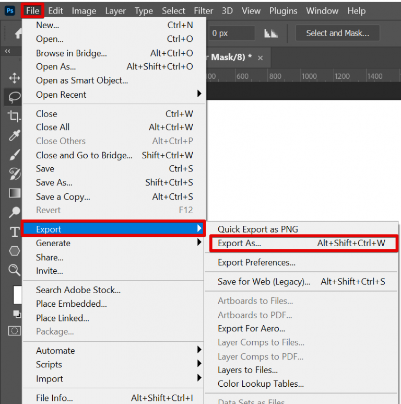Expand the Scripts submenu

pyautogui.click(x=113, y=364)
